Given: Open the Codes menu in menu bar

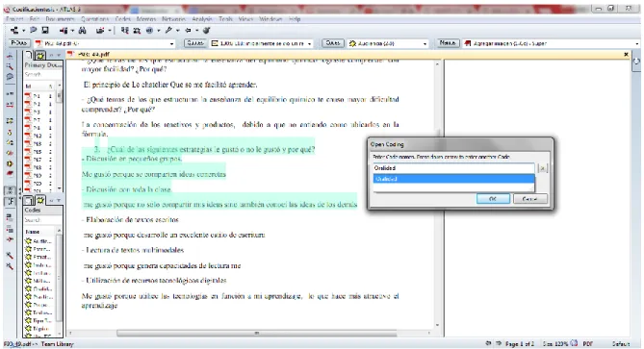Looking at the screenshot, I should (x=123, y=19).
